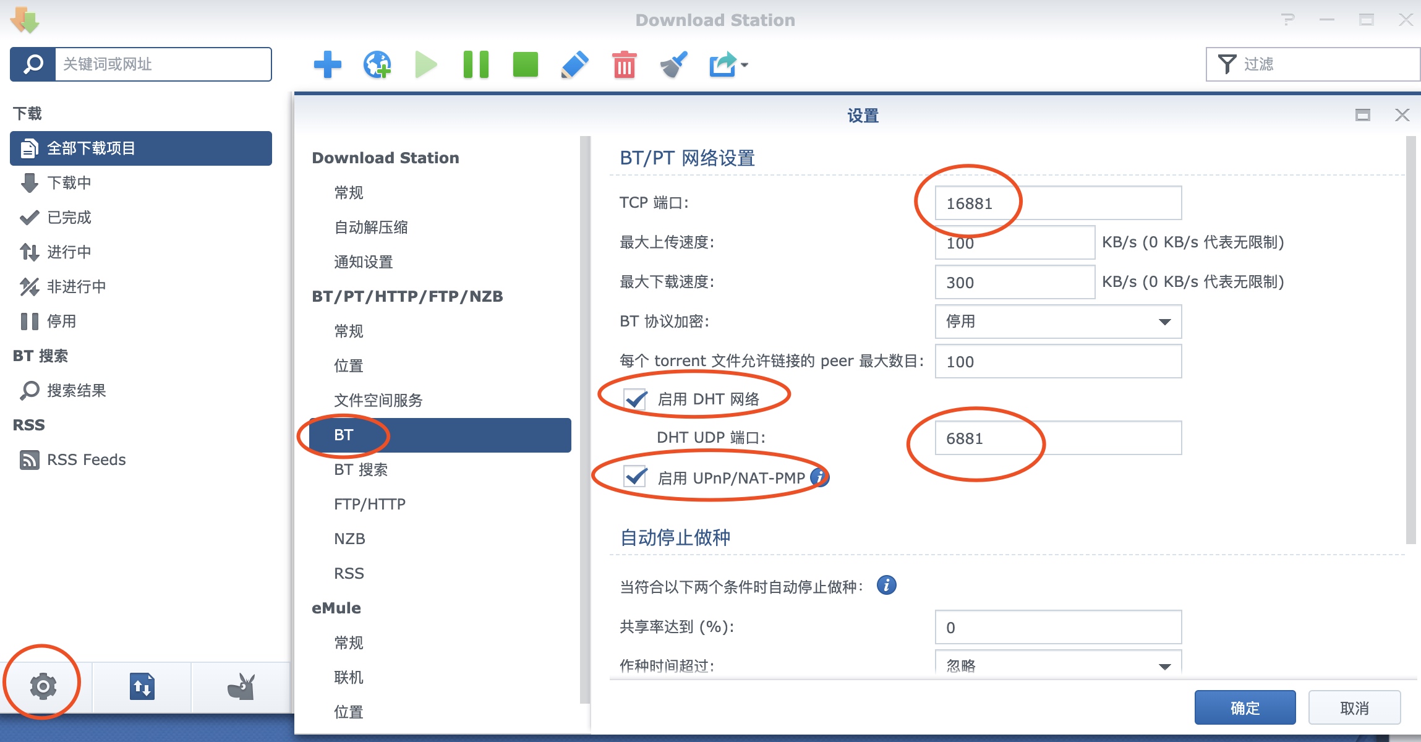The image size is (1421, 742).
Task: Click 最大上传速度 field
Action: tap(1015, 242)
